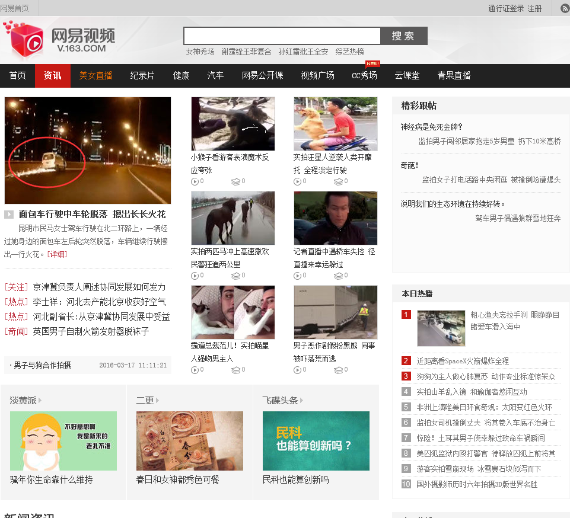The height and width of the screenshot is (518, 570).
Task: Click the 通行证登录 link
Action: point(506,8)
